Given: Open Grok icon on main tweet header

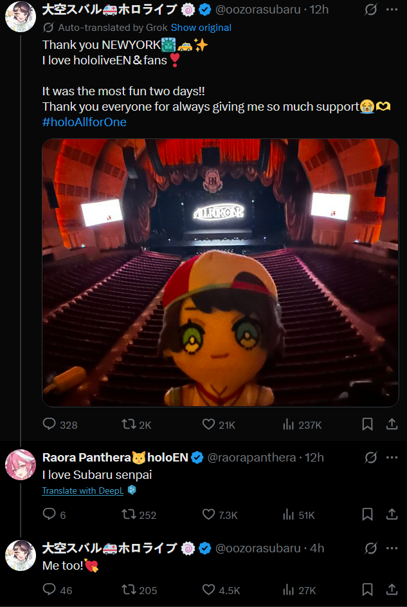Looking at the screenshot, I should 370,10.
